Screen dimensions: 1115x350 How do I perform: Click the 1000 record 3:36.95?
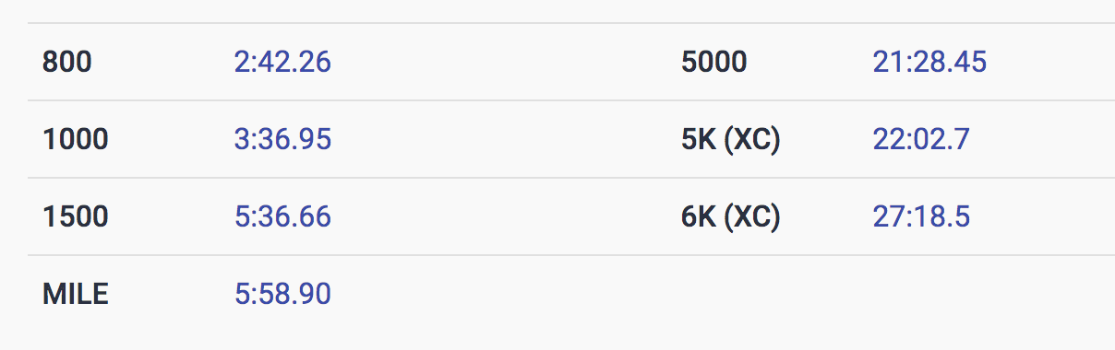click(x=282, y=140)
